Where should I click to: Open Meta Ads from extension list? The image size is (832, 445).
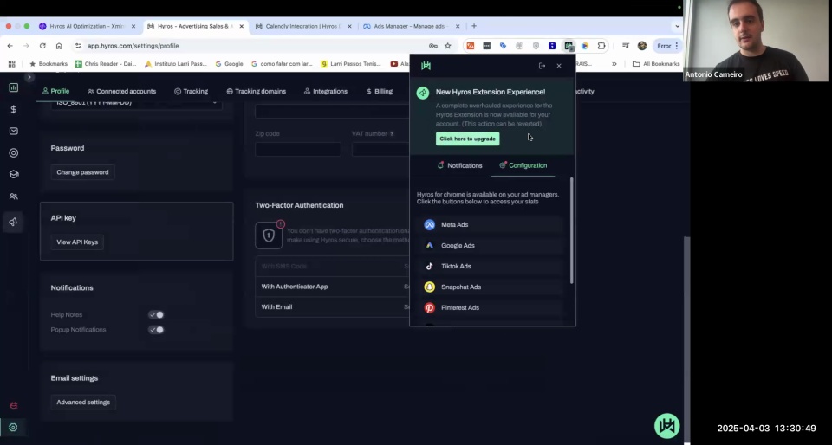point(490,224)
